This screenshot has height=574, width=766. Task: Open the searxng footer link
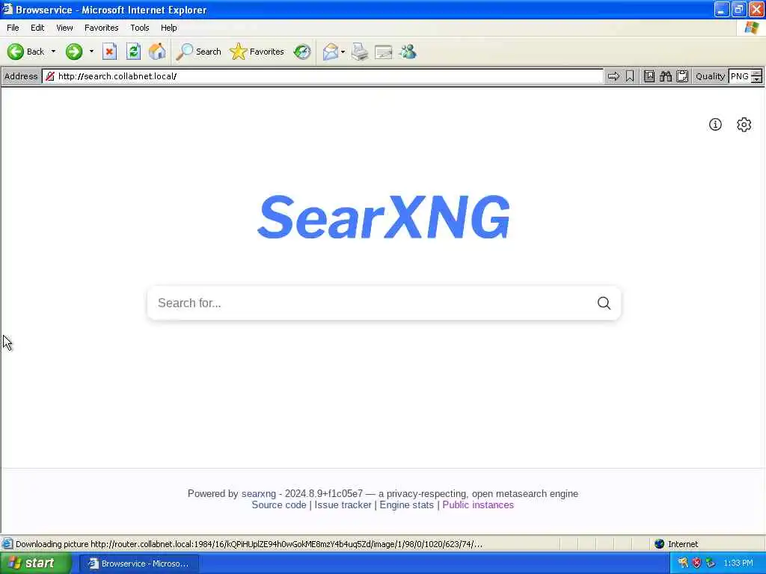[x=258, y=493]
